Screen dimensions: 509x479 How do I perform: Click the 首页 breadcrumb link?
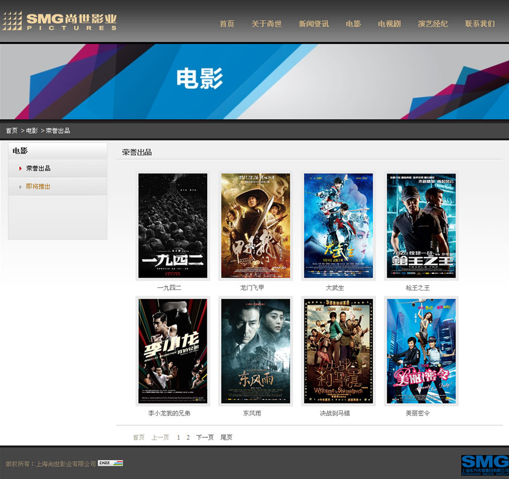tap(12, 130)
